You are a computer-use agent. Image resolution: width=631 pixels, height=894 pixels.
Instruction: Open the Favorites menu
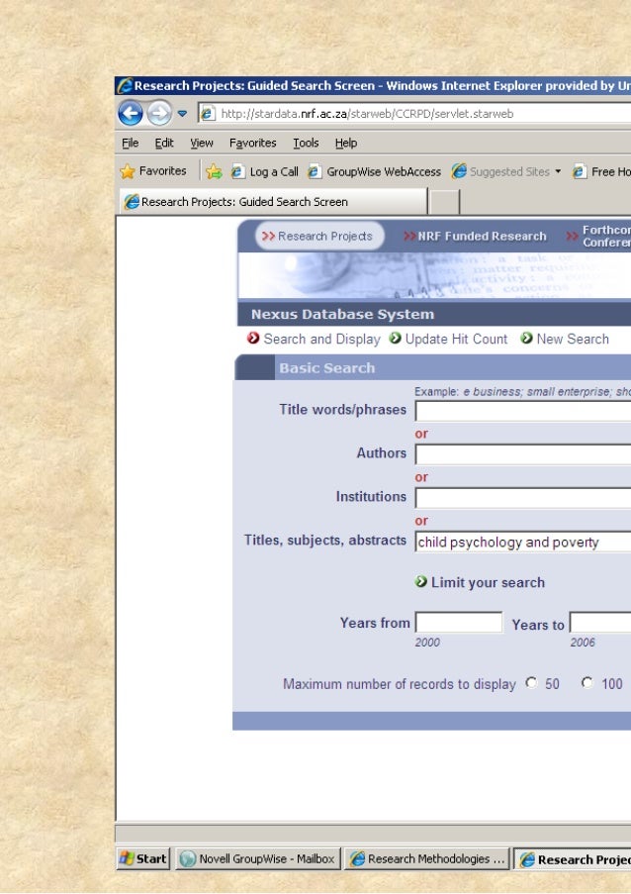pos(252,144)
